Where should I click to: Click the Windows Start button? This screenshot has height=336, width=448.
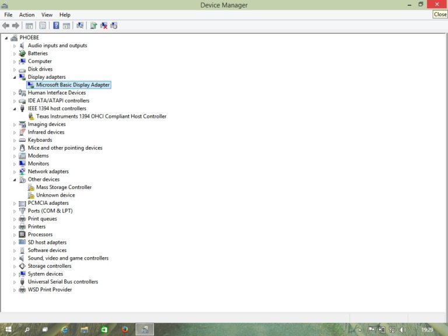tap(9, 330)
